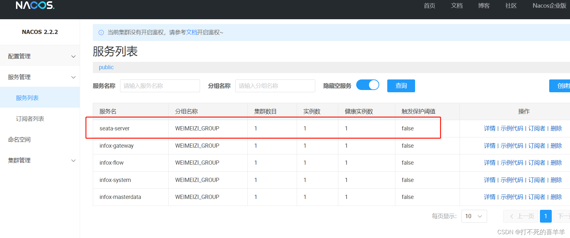The height and width of the screenshot is (238, 570).
Task: Open 示例代码 for infox-flow
Action: point(512,163)
